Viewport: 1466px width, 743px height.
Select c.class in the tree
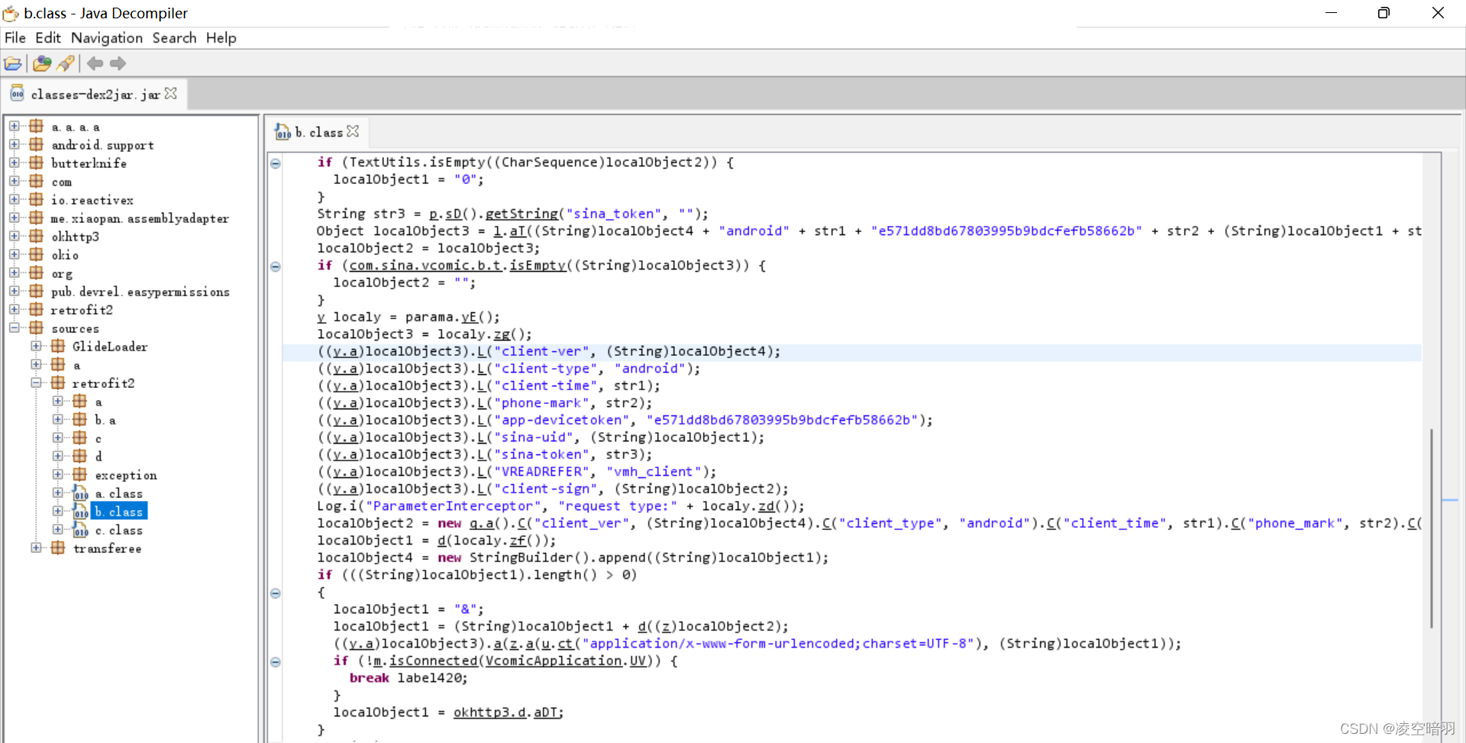click(119, 530)
